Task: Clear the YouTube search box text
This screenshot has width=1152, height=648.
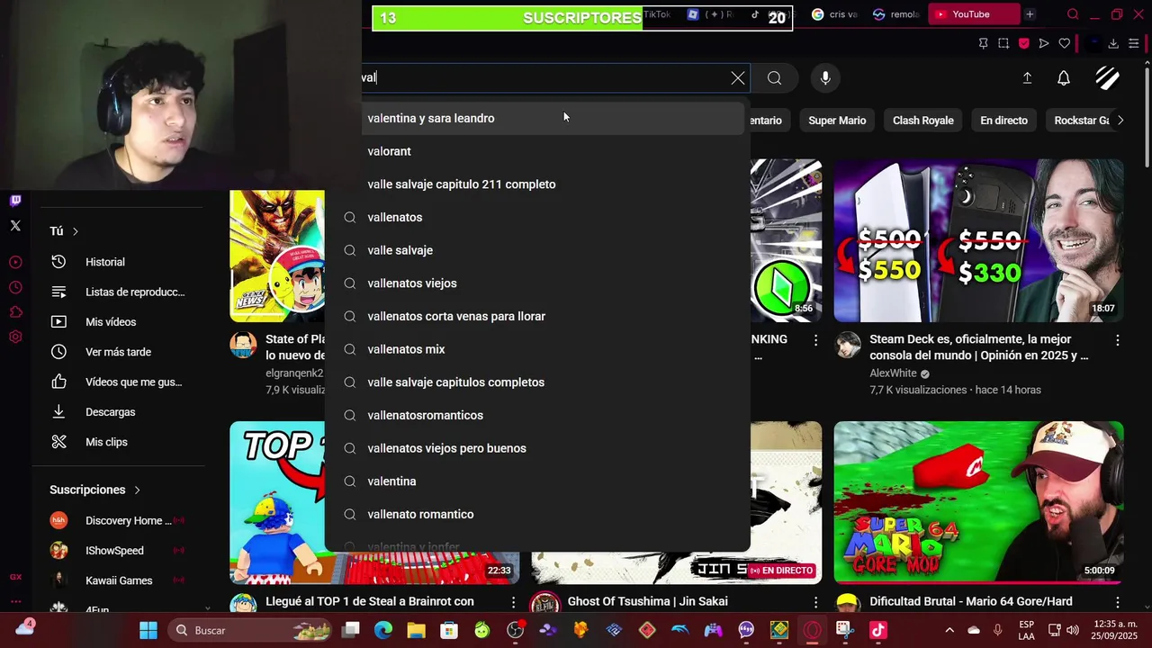Action: [x=738, y=78]
